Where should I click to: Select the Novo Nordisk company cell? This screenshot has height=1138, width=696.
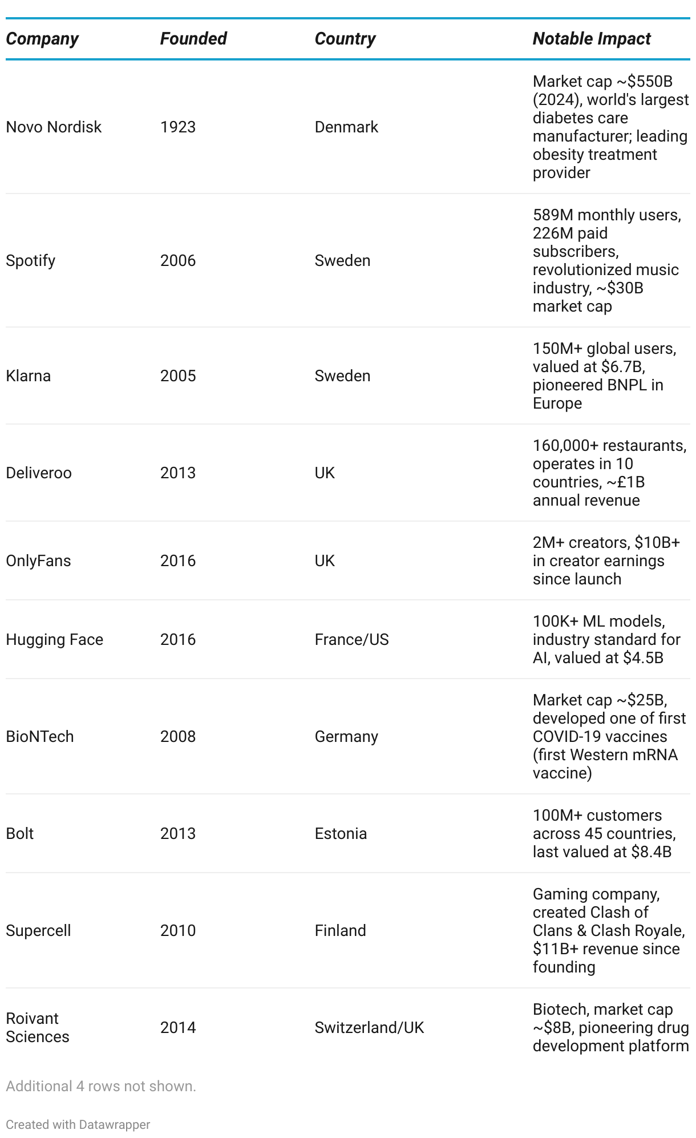(54, 127)
